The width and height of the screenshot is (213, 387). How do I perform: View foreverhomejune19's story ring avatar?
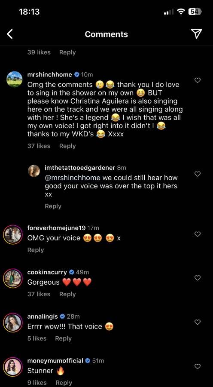click(13, 234)
